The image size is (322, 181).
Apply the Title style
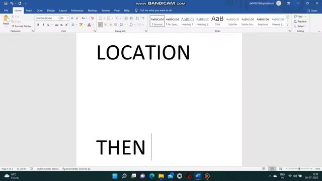tap(217, 21)
